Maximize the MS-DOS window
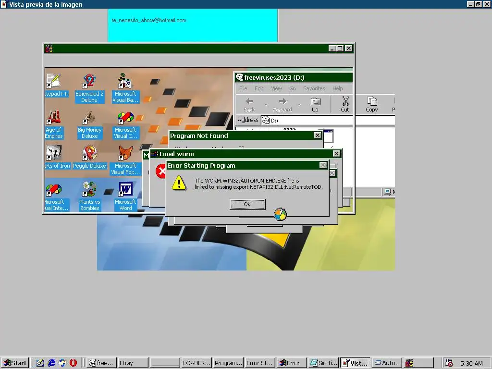The width and height of the screenshot is (492, 369). [340, 49]
